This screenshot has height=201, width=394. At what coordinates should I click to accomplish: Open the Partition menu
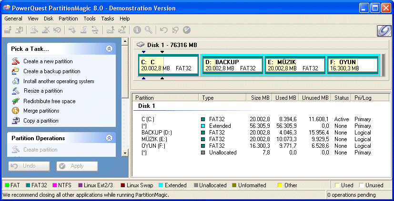coord(68,19)
